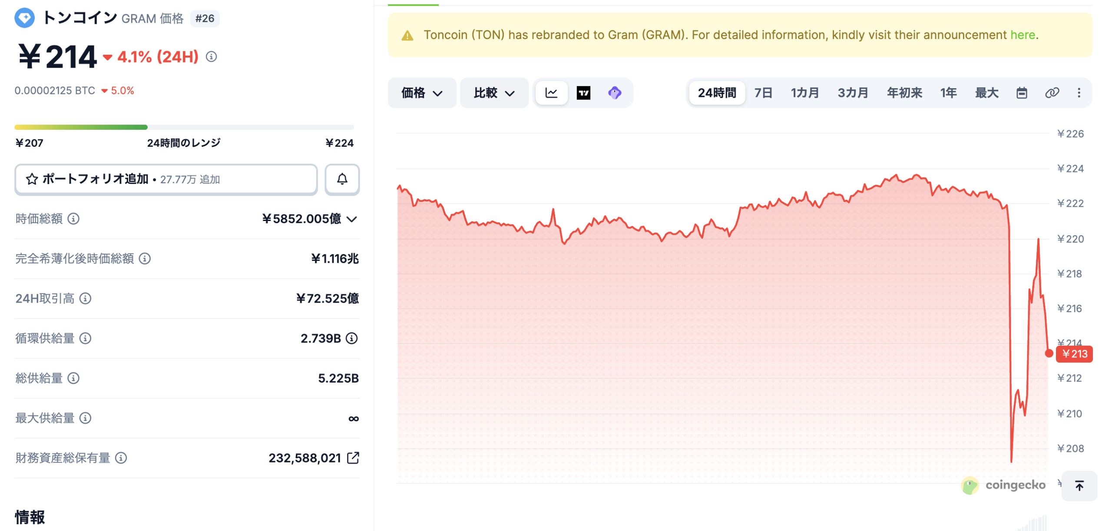1112x531 pixels.
Task: Switch to line chart view icon
Action: coord(551,93)
